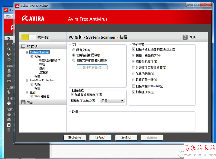Expand 扫描 under Real-Time Protection
This screenshot has height=159, width=216.
32,84
